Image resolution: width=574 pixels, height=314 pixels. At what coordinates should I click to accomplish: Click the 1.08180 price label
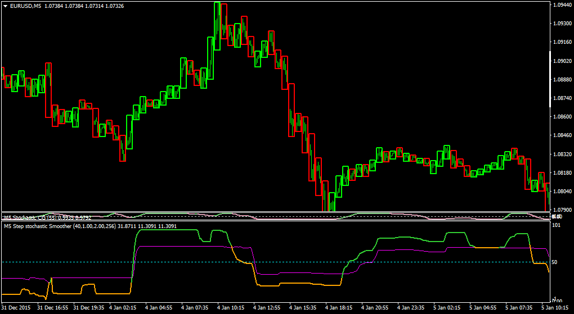pos(563,172)
